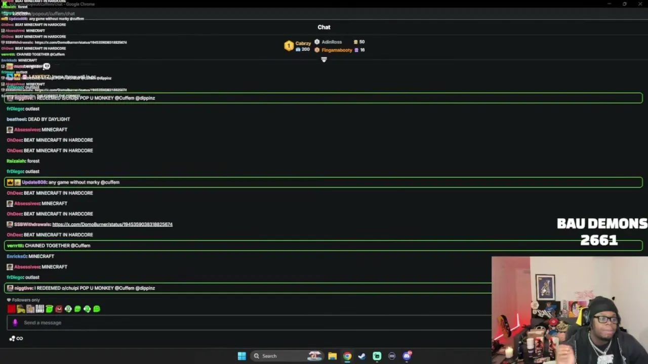This screenshot has width=648, height=364.
Task: Open beathee!'s user card
Action: point(16,119)
